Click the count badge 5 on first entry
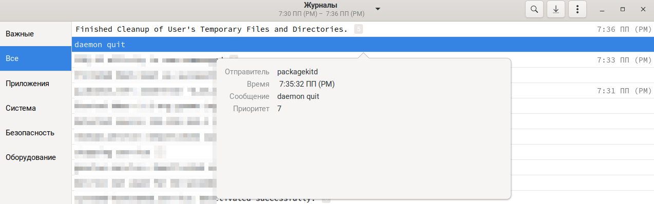This screenshot has width=654, height=204. (x=358, y=29)
